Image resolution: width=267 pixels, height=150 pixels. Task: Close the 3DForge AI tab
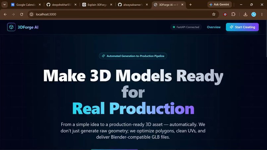pos(183,5)
